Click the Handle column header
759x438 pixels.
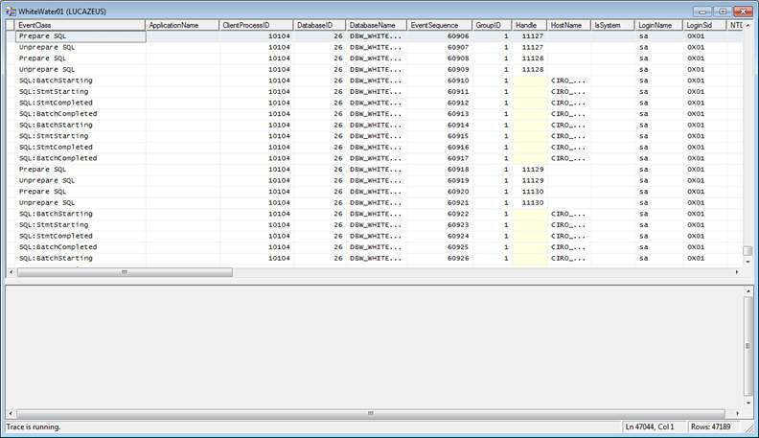530,25
